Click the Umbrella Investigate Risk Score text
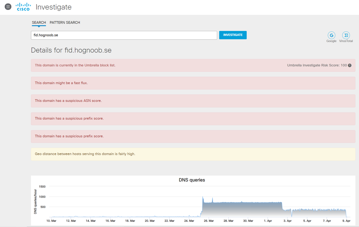 [x=317, y=65]
